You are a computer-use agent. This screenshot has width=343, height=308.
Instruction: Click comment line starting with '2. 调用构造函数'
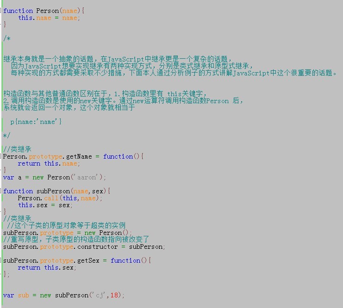coord(123,100)
